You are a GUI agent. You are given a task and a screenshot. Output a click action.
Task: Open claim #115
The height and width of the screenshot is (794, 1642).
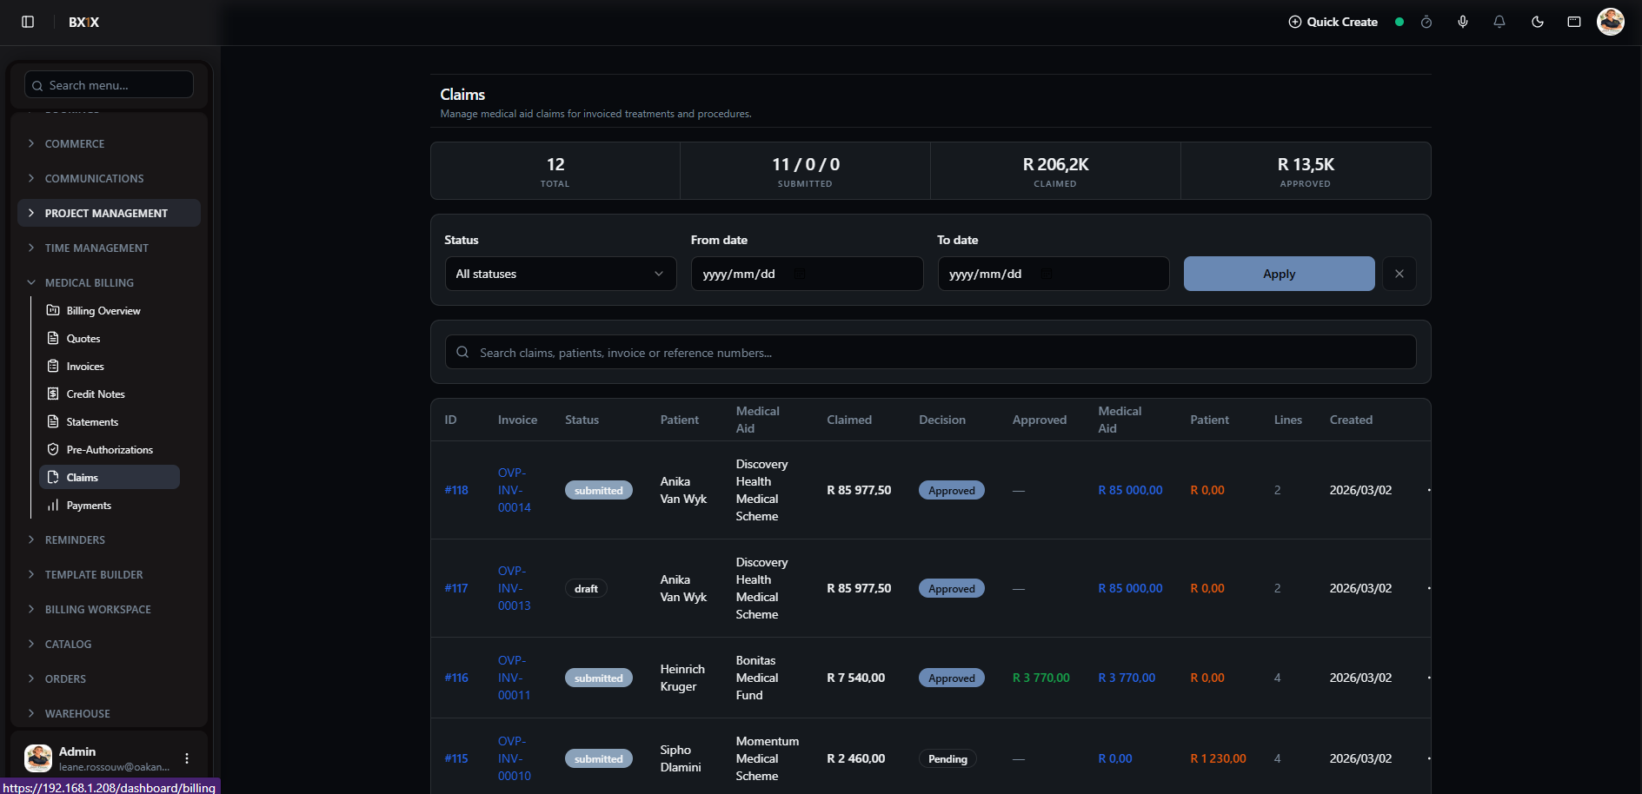click(456, 758)
